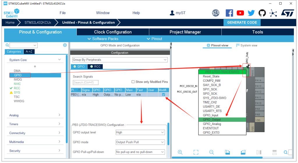Viewport: 298px width, 163px height.
Task: Switch to the Clock Configuration tab
Action: click(x=113, y=32)
